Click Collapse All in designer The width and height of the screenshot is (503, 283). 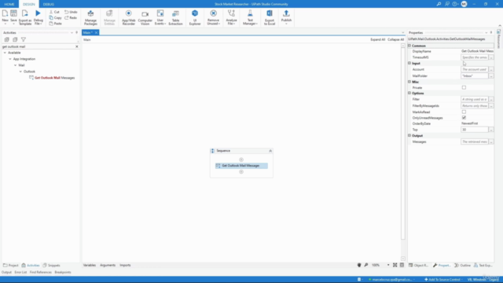pyautogui.click(x=395, y=39)
